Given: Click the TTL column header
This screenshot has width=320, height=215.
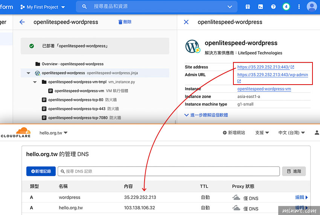Looking at the screenshot, I should 204,186.
